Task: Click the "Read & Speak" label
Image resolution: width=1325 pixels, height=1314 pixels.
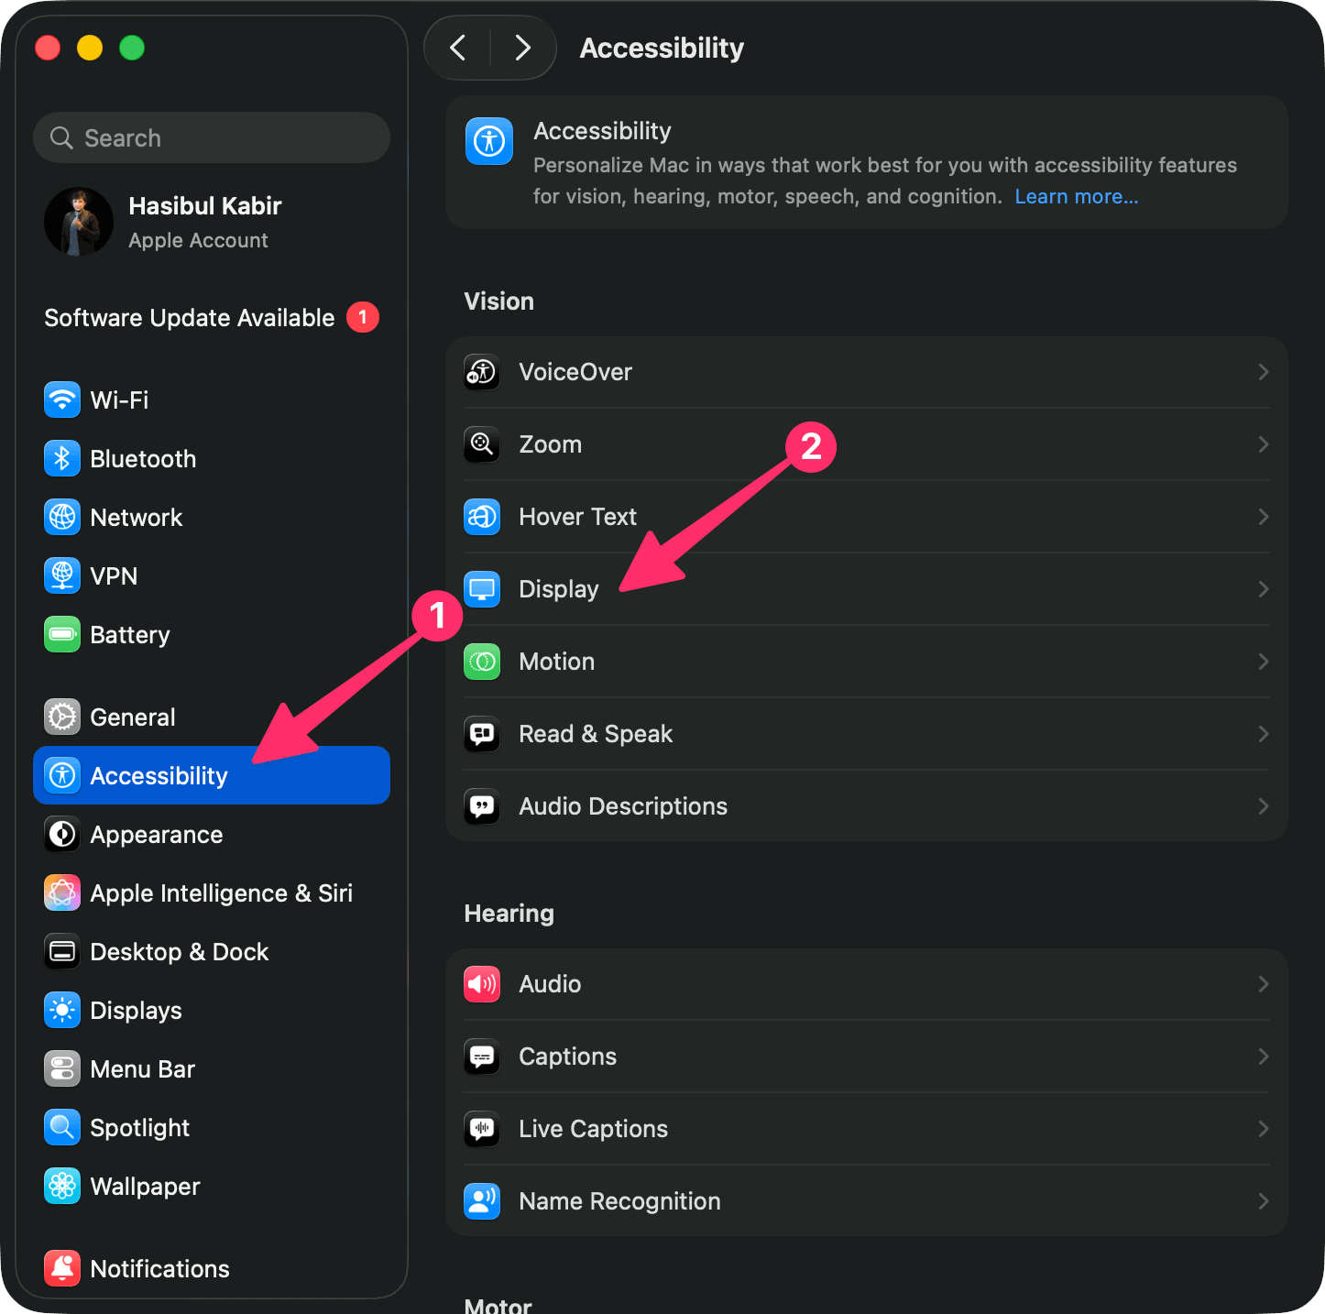Action: point(596,734)
